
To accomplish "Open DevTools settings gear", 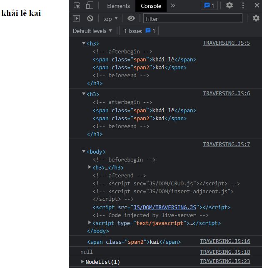I will [x=229, y=5].
